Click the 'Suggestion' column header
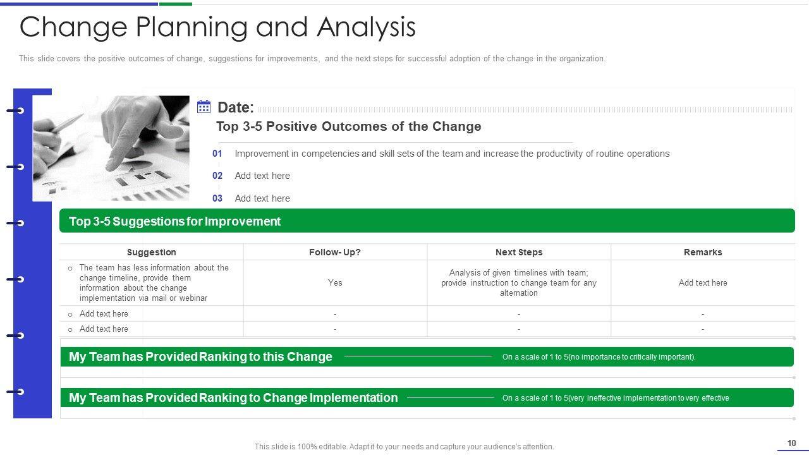 coord(151,252)
